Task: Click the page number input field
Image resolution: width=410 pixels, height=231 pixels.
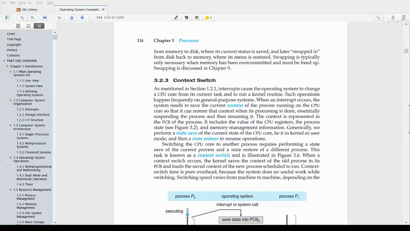Action: 96,18
